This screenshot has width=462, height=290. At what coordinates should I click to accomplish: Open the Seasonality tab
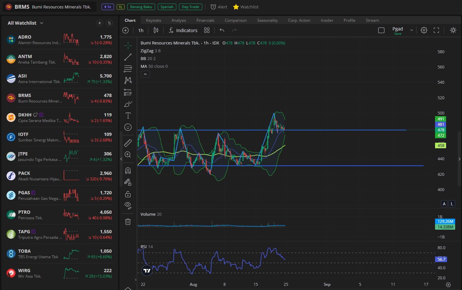[268, 20]
